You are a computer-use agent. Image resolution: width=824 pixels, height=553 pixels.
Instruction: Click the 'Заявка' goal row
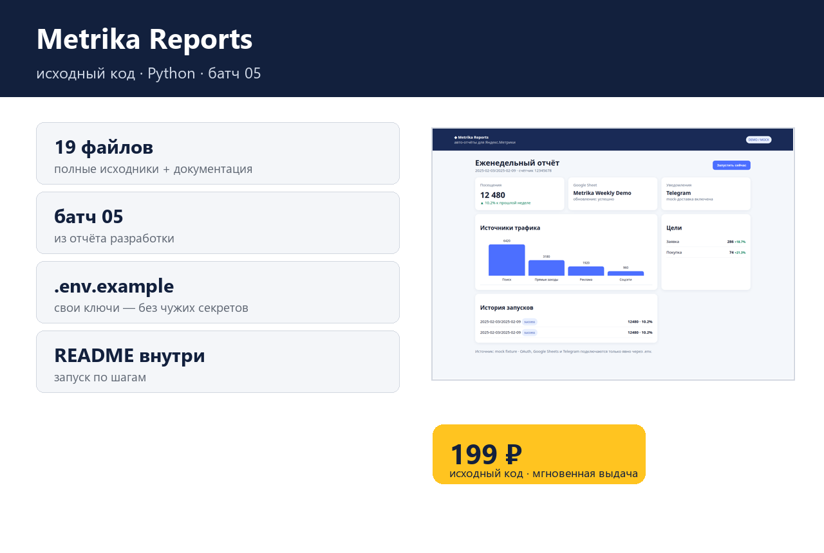point(706,242)
